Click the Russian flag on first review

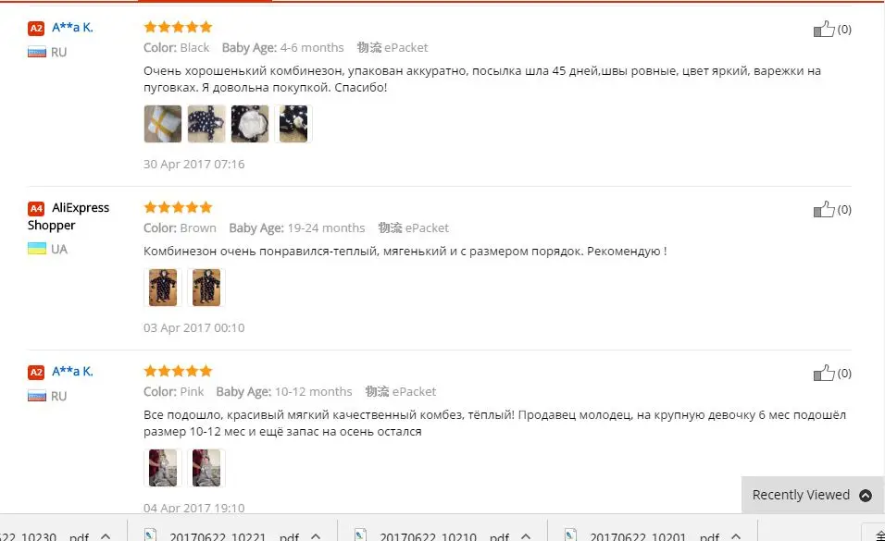point(37,52)
